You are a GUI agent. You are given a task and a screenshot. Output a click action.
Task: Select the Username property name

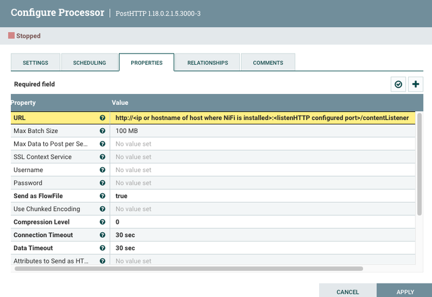click(x=29, y=170)
